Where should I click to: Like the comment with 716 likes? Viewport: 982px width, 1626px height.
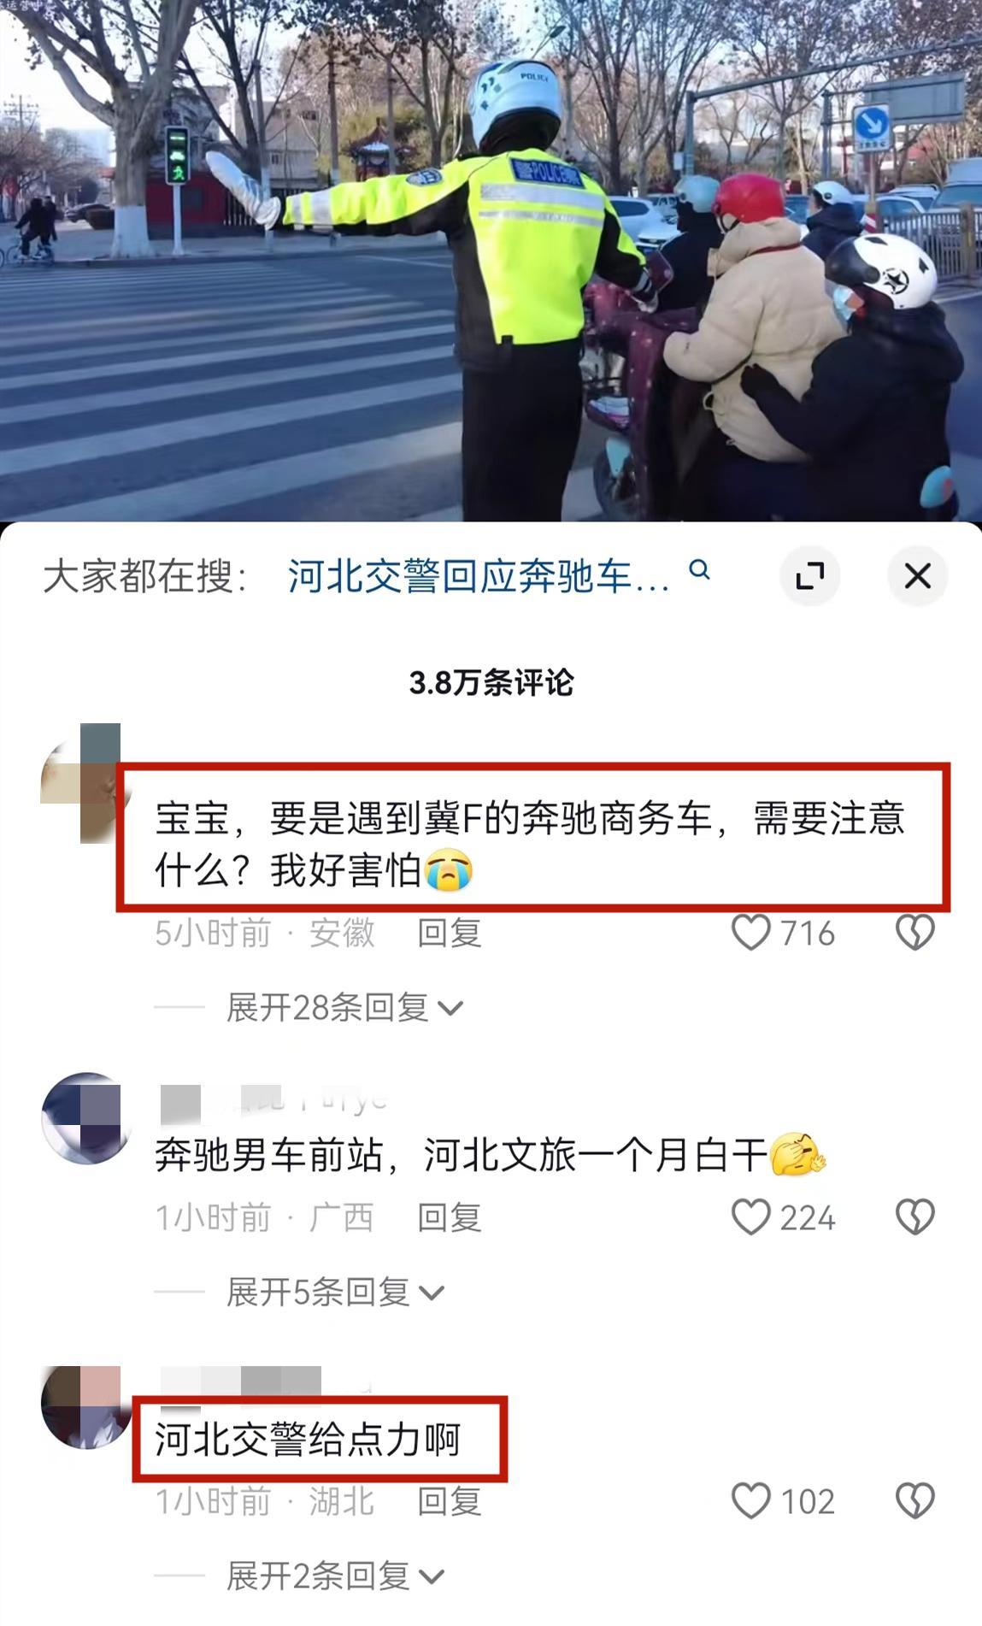(751, 933)
